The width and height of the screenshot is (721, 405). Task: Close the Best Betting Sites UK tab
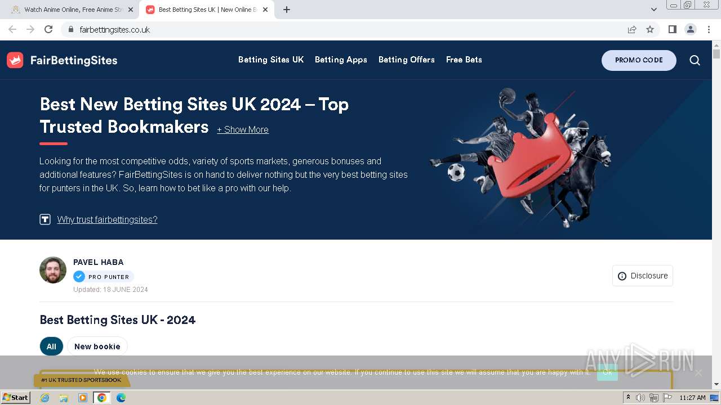tap(265, 10)
